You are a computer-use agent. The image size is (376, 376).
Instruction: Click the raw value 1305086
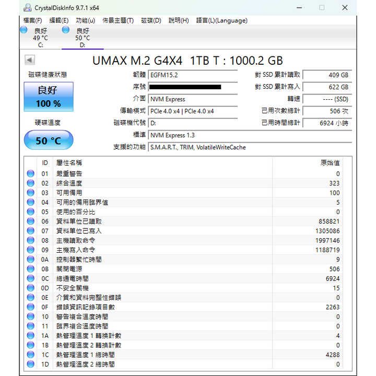point(327,231)
